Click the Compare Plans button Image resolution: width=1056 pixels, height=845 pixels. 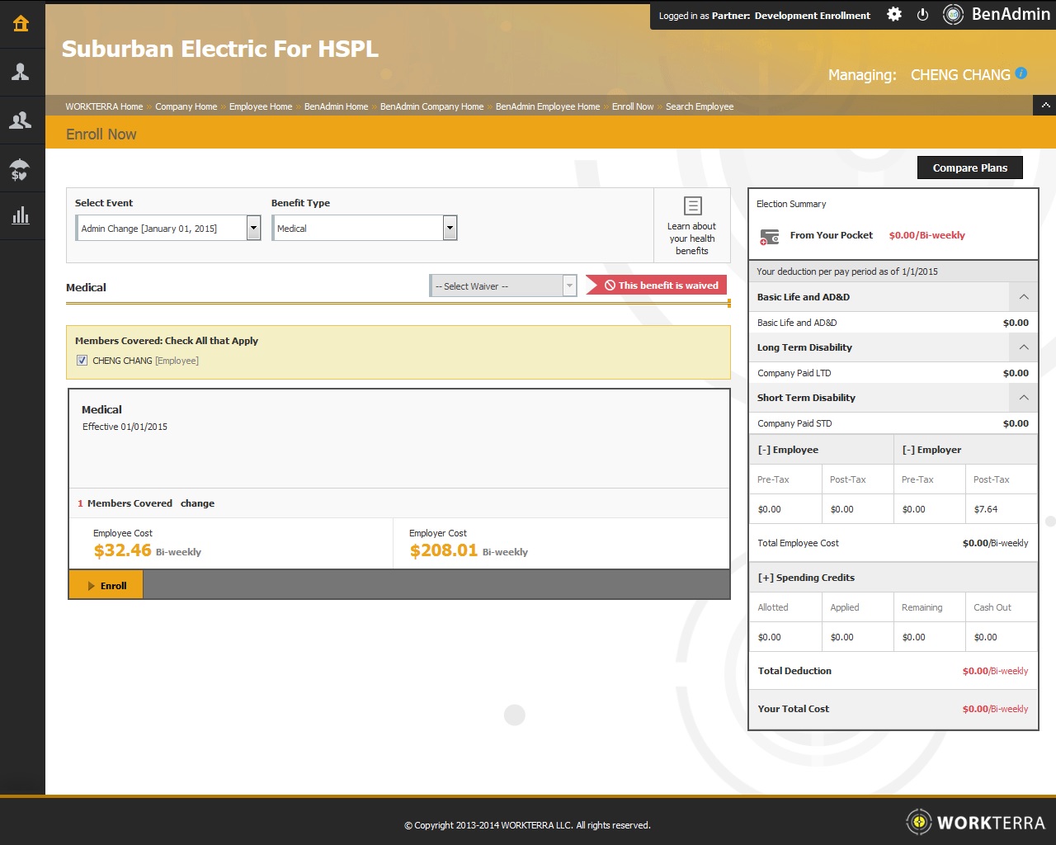point(969,168)
